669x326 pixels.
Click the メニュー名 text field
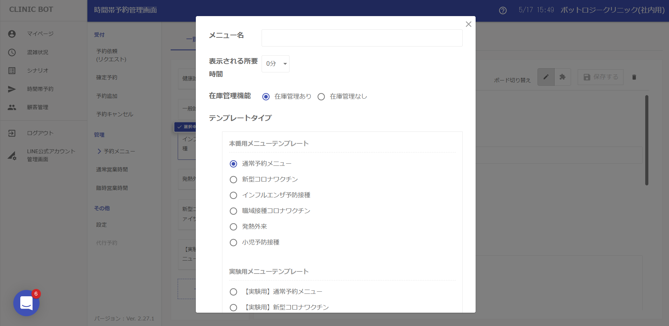coord(362,38)
